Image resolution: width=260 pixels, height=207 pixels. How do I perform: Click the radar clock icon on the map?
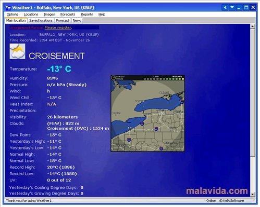114,77
